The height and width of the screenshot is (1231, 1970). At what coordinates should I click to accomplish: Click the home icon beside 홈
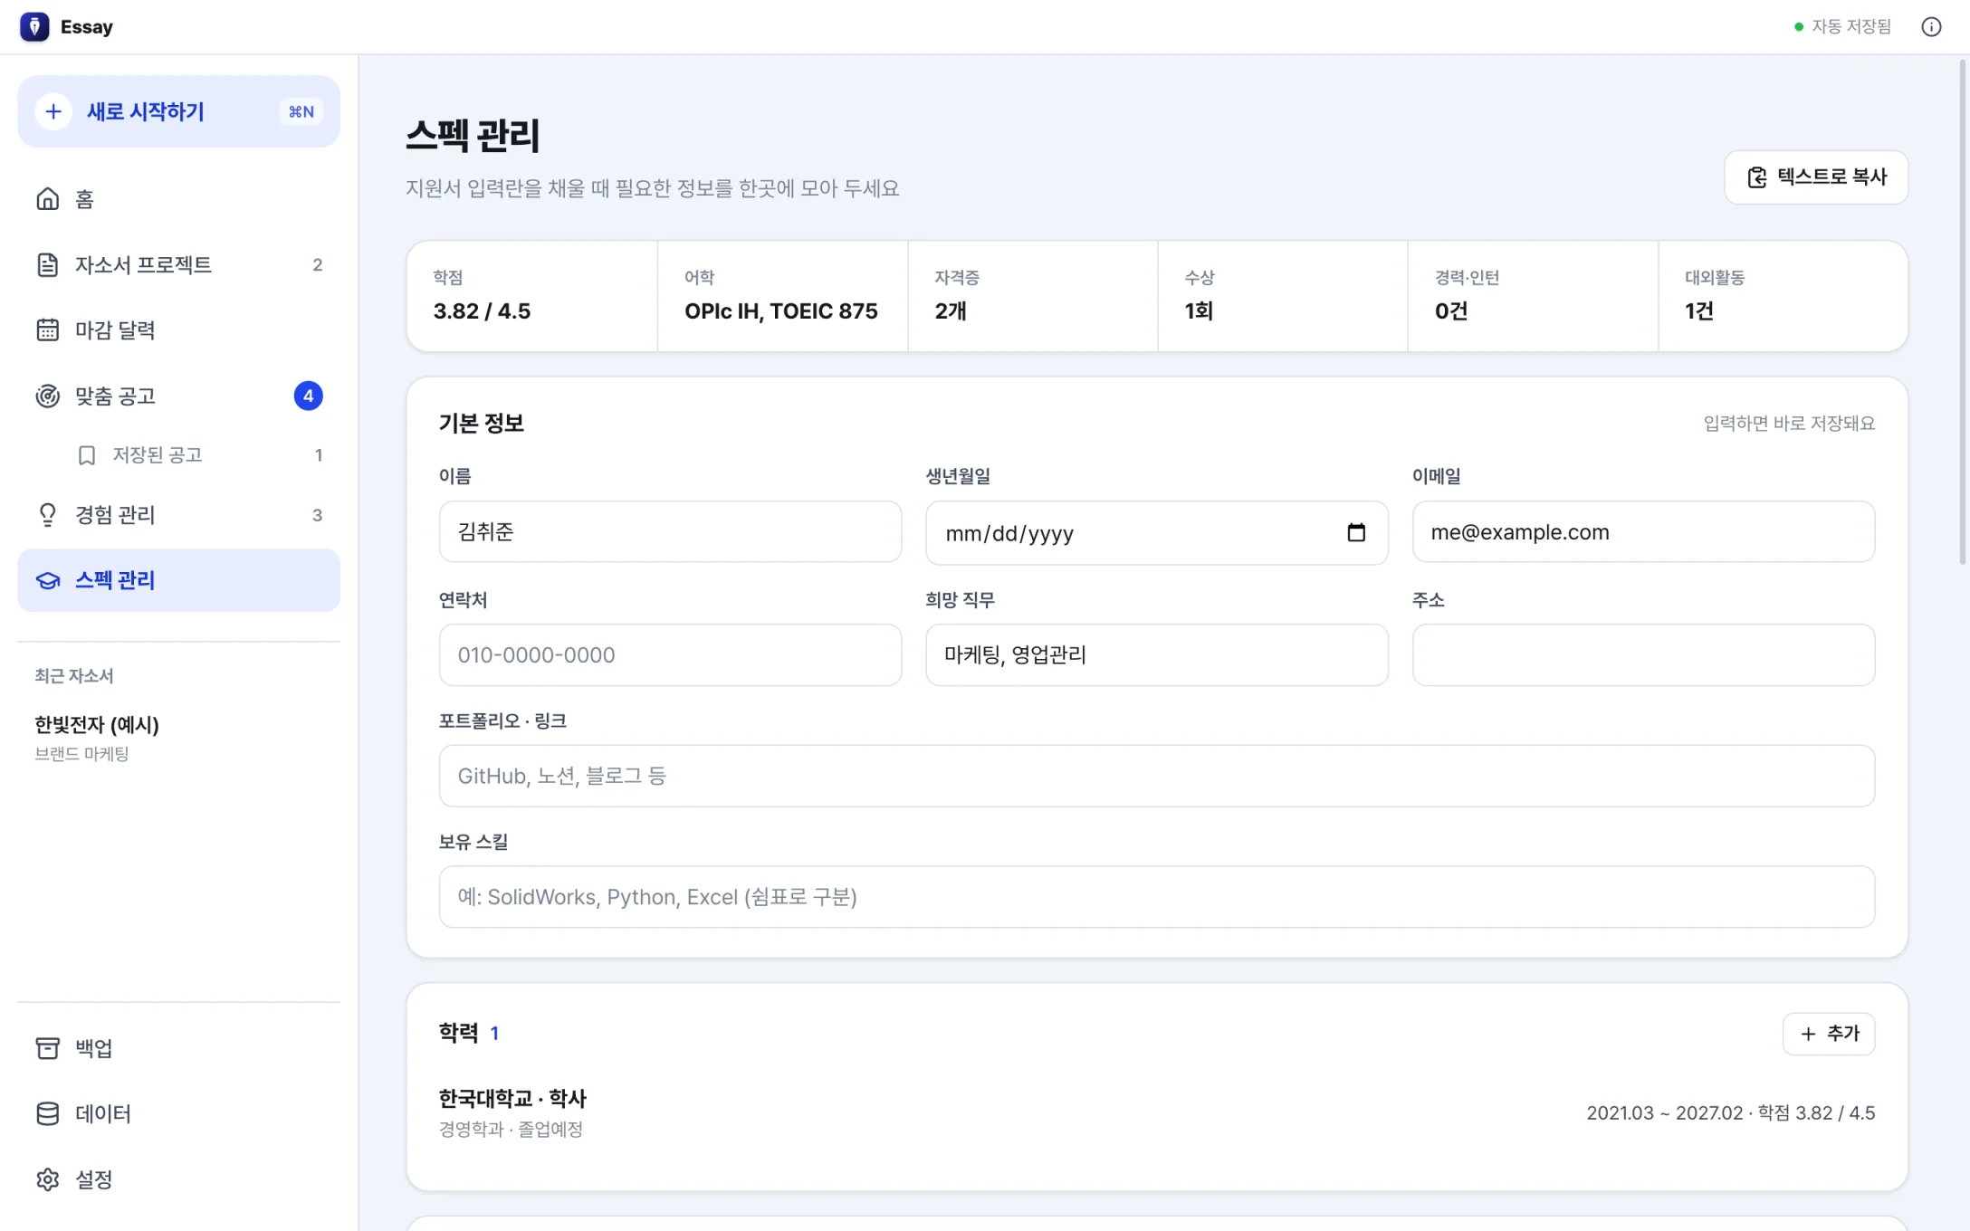point(47,198)
